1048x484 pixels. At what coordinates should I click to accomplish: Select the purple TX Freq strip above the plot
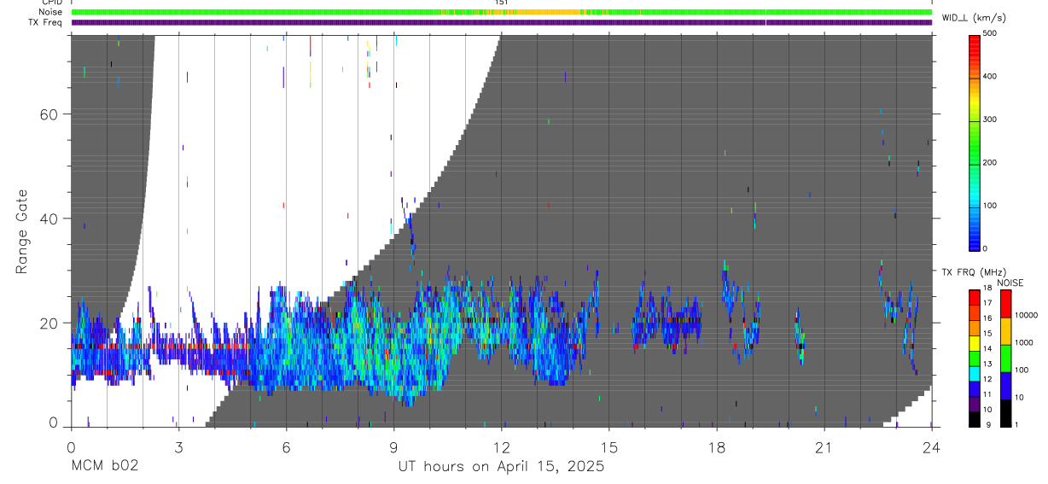[x=502, y=22]
